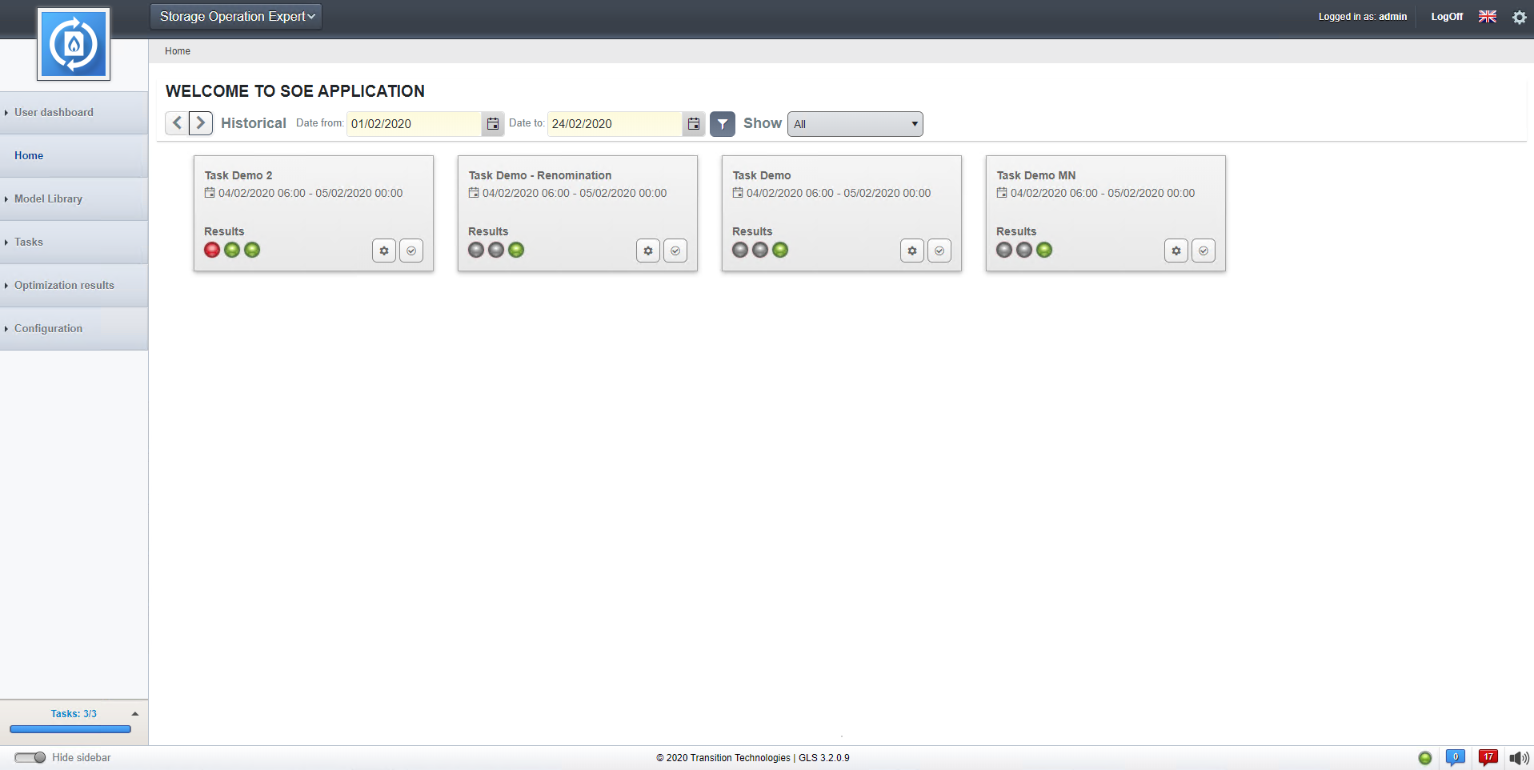Click the blue messages badge in footer
This screenshot has height=770, width=1534.
click(1455, 757)
